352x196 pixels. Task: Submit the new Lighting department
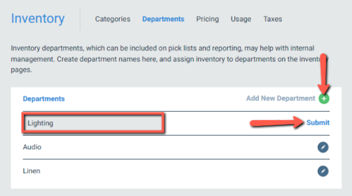pos(318,123)
